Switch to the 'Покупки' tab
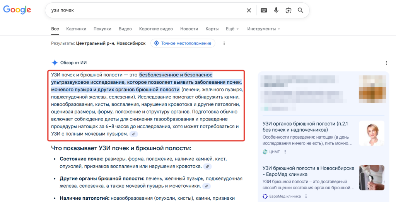This screenshot has width=396, height=202. click(102, 29)
